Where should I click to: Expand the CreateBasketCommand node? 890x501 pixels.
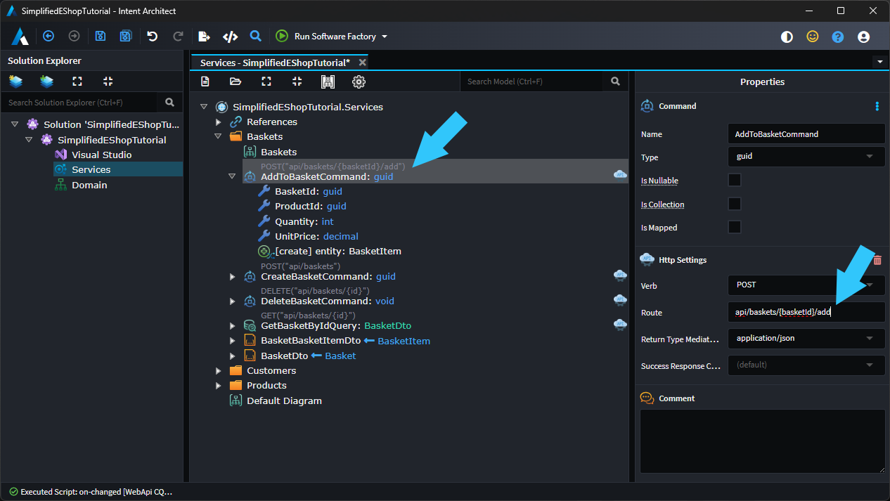pos(232,277)
